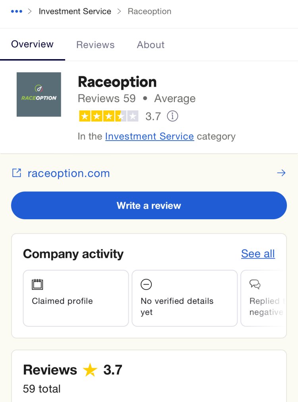
Task: Click the TrustScore info circle icon
Action: click(x=172, y=116)
